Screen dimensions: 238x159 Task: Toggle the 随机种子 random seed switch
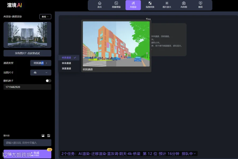point(48,81)
